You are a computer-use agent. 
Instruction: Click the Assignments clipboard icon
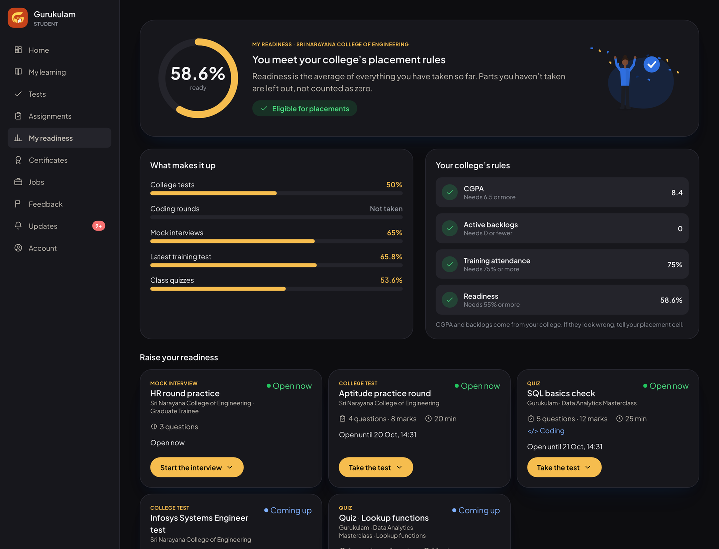click(18, 116)
